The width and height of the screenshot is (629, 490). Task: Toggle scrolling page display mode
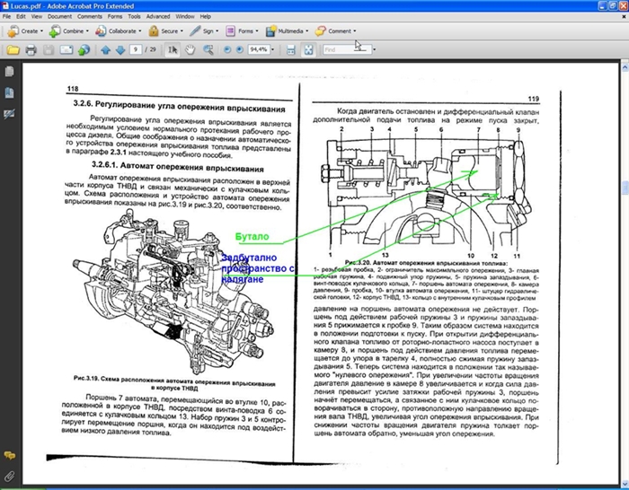pos(289,50)
